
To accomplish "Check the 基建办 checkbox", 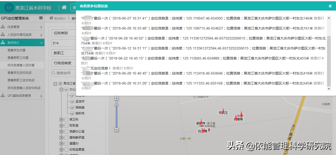I will click(66, 143).
